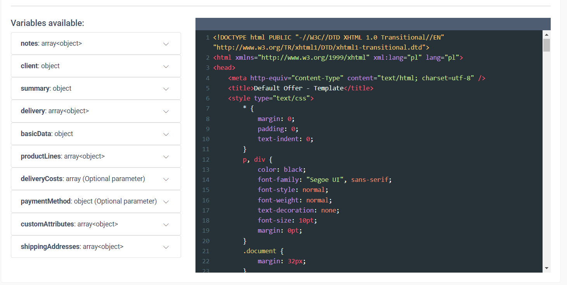Click the 'margin: 0pt;' line 19
Screen dimensions: 567x285
click(x=280, y=230)
